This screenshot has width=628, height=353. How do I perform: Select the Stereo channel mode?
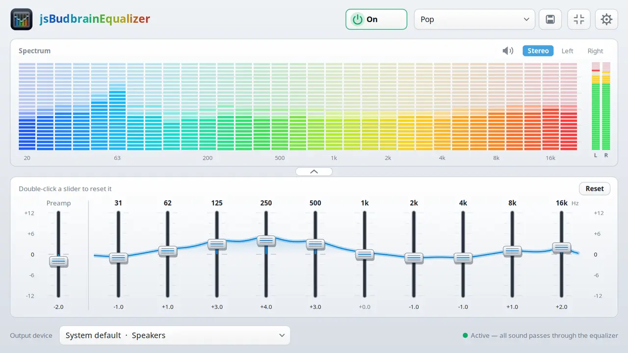(x=538, y=51)
